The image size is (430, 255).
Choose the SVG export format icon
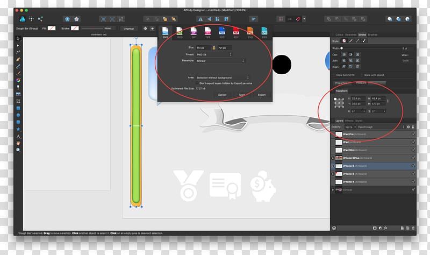click(x=250, y=33)
